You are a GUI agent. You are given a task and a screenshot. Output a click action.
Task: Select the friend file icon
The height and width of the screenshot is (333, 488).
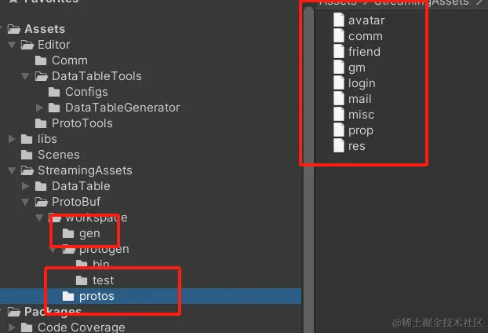[339, 52]
